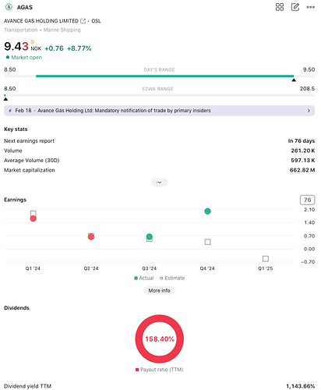The width and height of the screenshot is (321, 390).
Task: Click the AVANCE GAS HOLDING LIMITED name
Action: (x=41, y=21)
